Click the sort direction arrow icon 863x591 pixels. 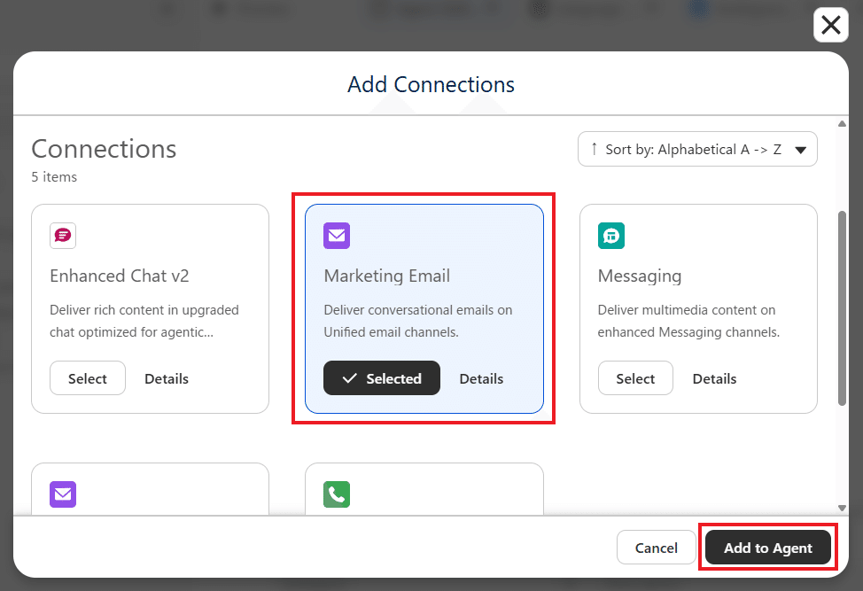click(x=595, y=149)
